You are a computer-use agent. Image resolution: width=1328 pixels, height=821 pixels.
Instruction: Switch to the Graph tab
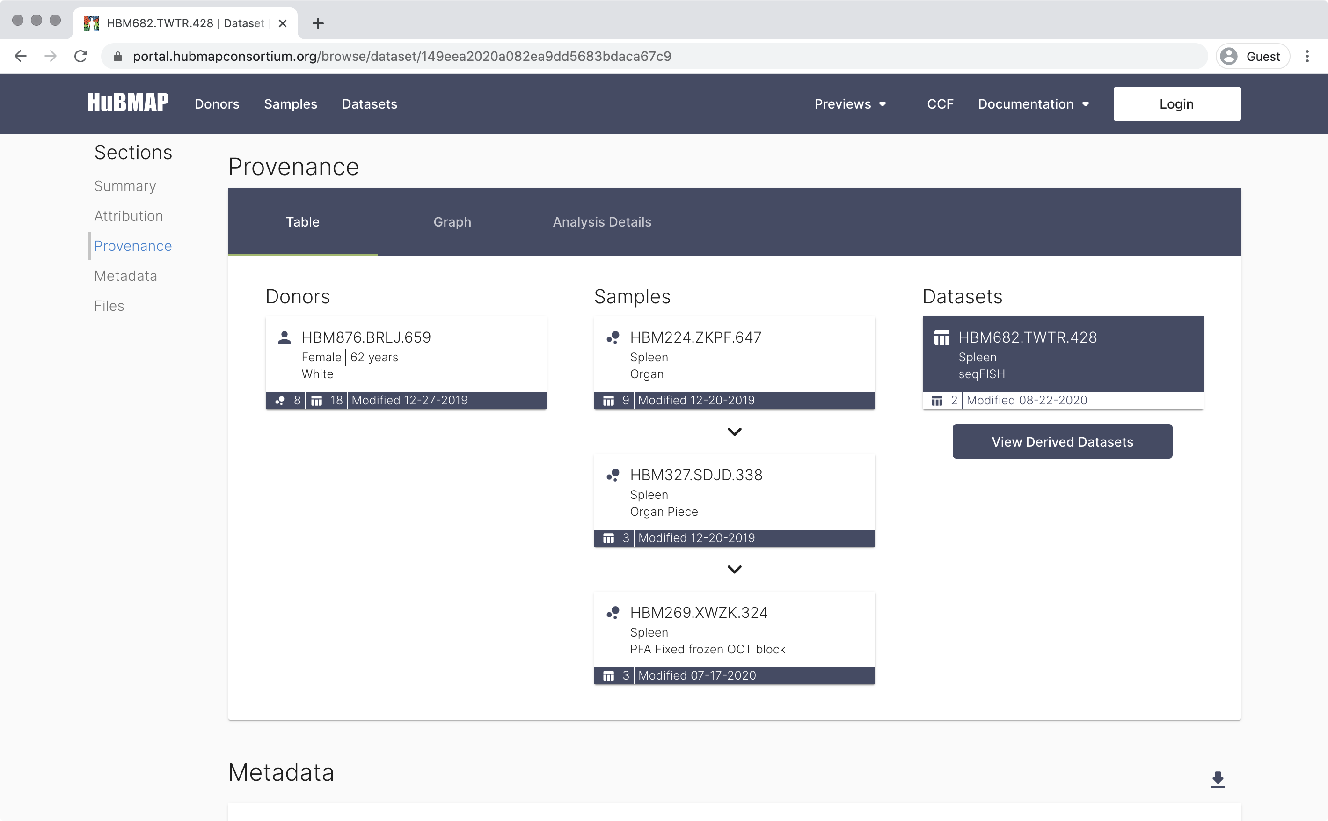452,221
